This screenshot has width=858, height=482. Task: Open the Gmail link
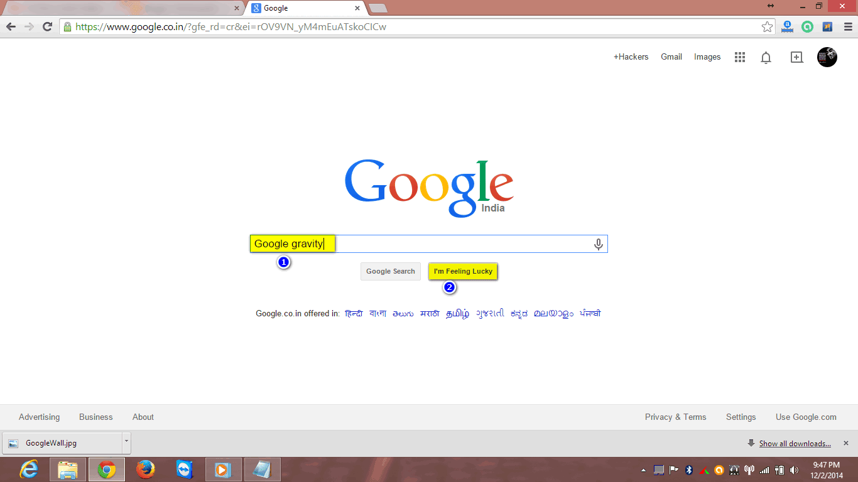click(x=671, y=57)
